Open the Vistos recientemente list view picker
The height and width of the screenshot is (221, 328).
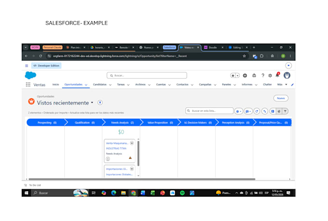pos(92,103)
